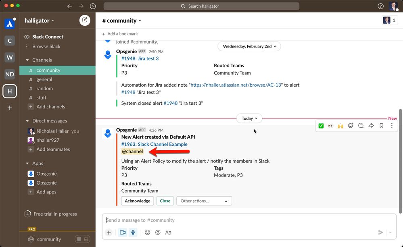
Task: Open the community channel in sidebar
Action: tap(57, 71)
